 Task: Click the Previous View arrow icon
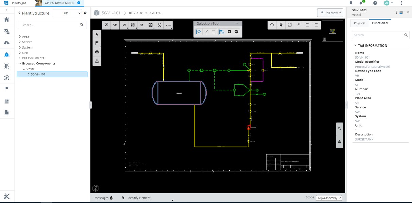308,25
